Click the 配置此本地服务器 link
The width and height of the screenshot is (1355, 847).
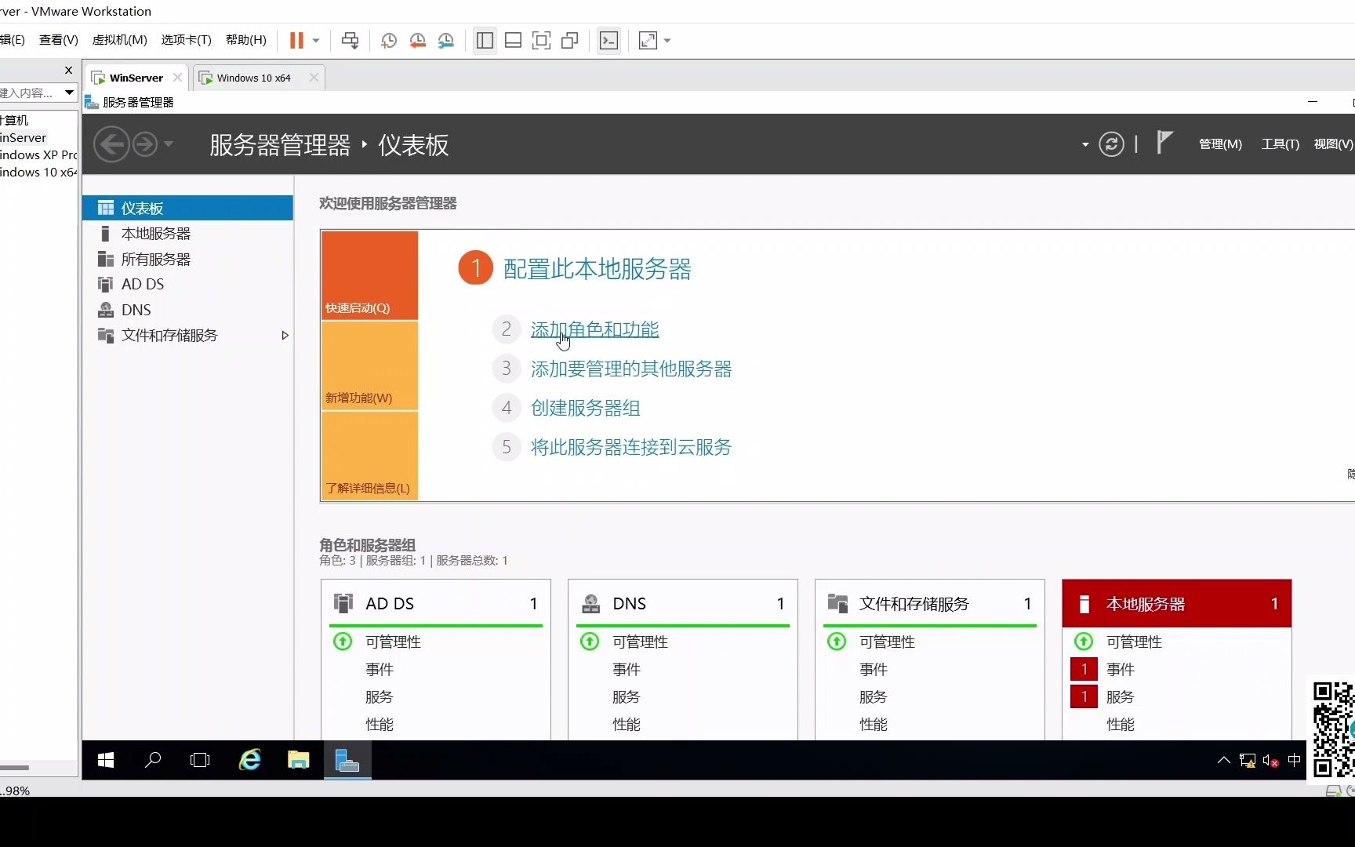tap(597, 269)
